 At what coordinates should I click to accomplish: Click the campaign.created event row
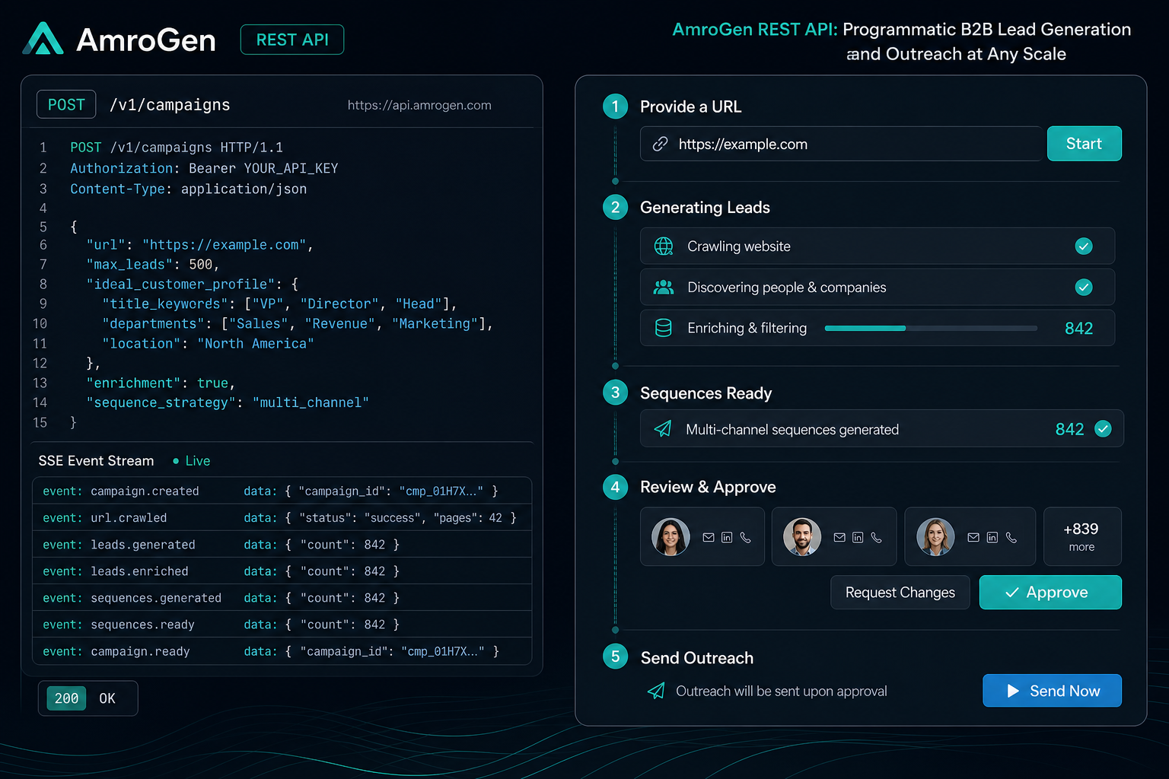pos(282,491)
